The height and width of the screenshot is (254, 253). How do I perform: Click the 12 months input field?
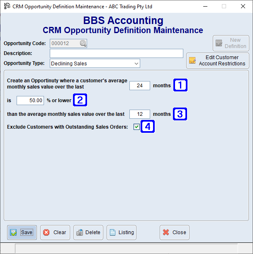click(x=140, y=114)
